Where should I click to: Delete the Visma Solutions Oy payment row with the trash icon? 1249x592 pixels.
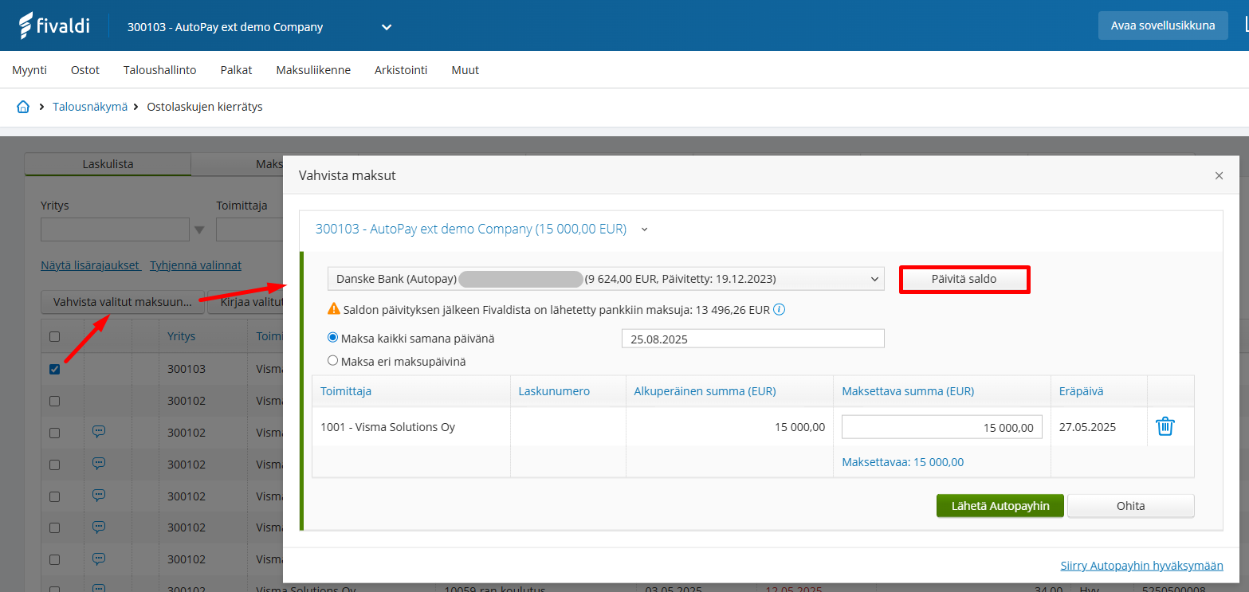(x=1165, y=426)
